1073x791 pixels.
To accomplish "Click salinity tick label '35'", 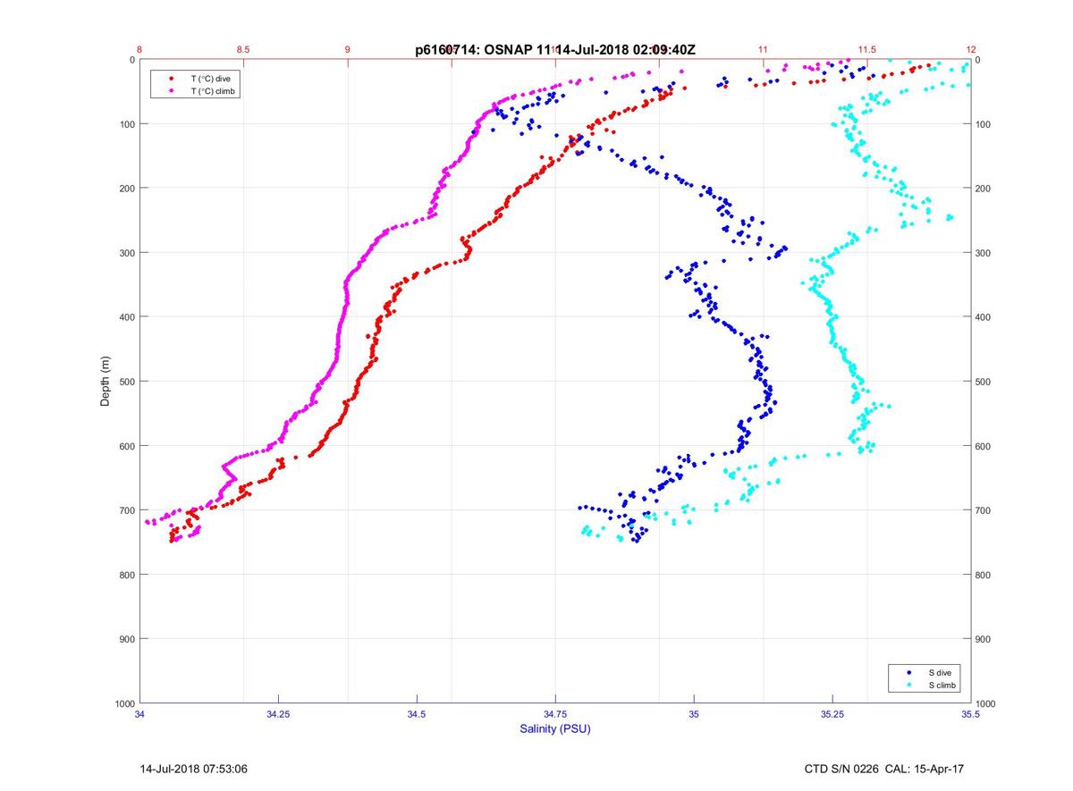I will coord(694,714).
